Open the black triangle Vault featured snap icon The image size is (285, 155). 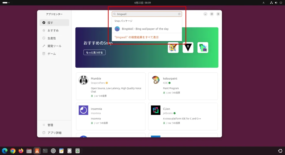[188, 48]
